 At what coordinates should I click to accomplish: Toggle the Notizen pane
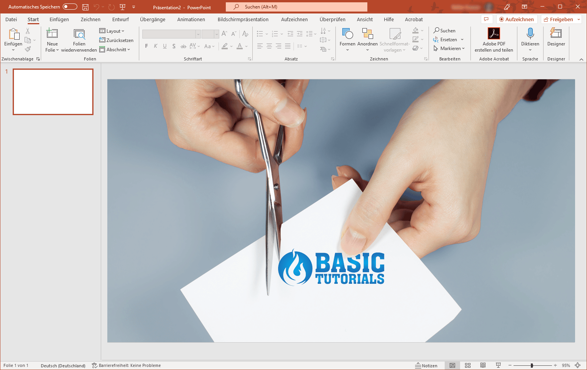426,365
